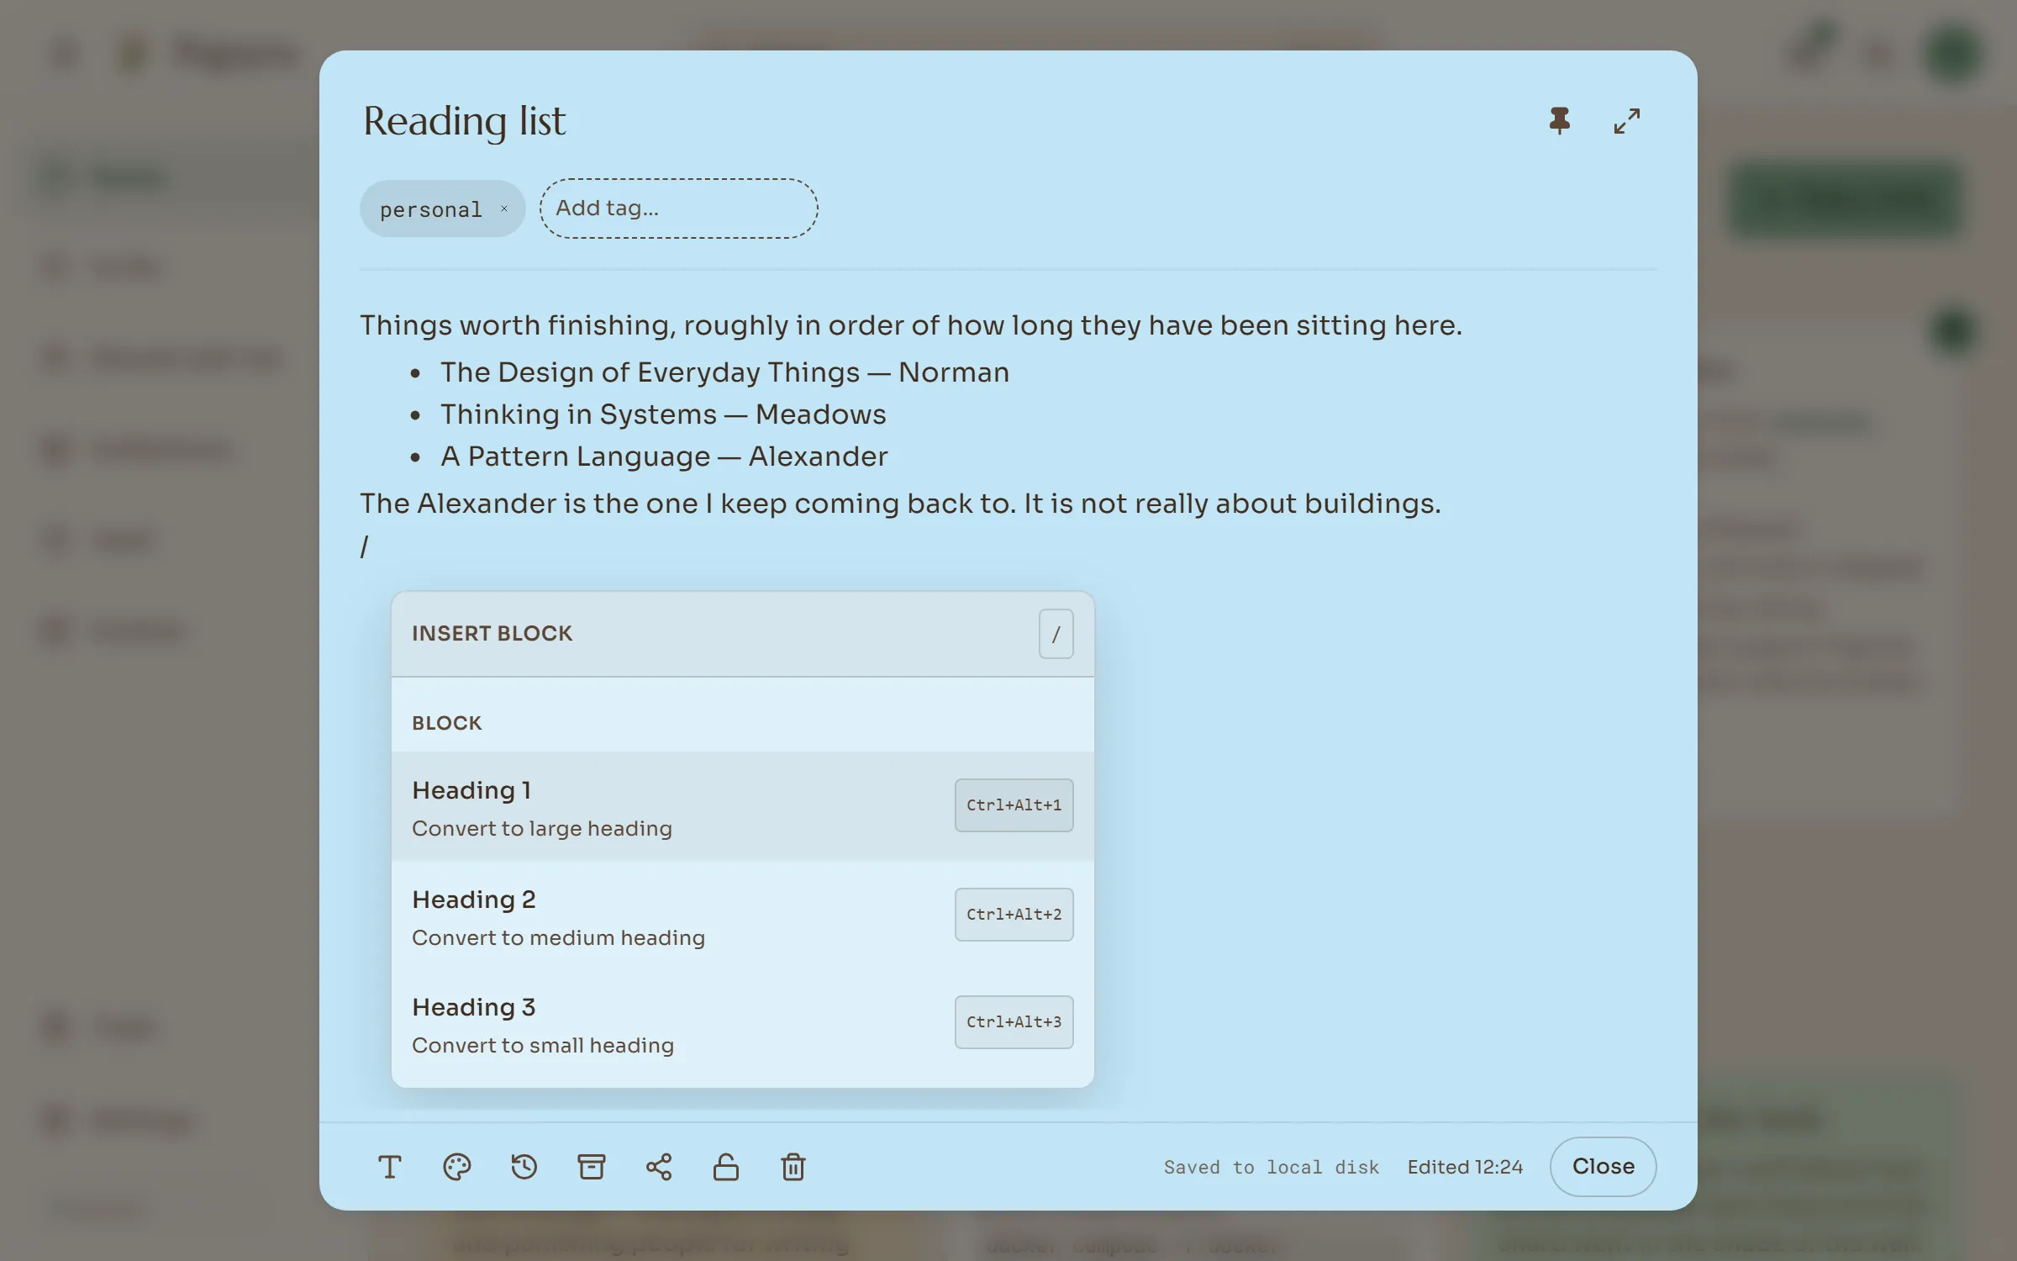Screen dimensions: 2017x1261
Task: Click the typed slash line in the note
Action: click(x=365, y=547)
